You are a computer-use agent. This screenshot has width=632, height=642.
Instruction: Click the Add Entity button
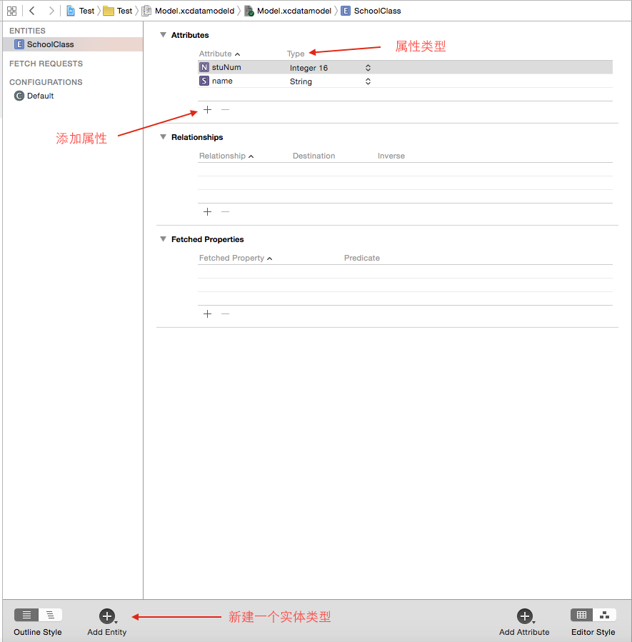pyautogui.click(x=107, y=622)
